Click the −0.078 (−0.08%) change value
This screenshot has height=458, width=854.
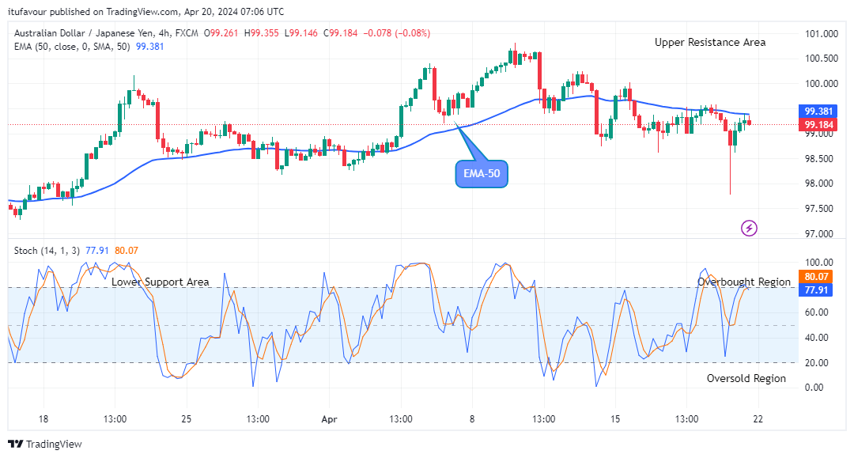coord(396,33)
